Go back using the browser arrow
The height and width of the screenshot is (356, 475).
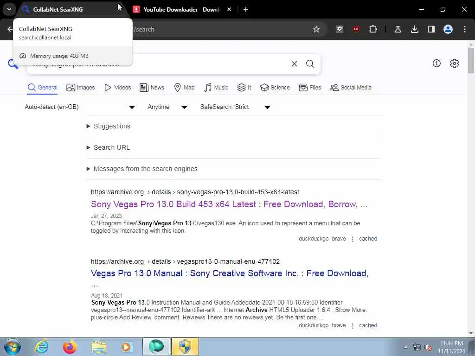[x=10, y=29]
